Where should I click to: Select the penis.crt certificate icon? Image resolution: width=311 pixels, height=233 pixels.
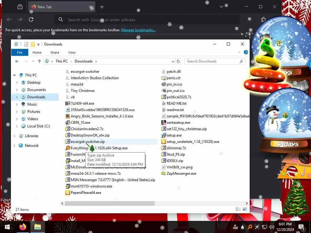[x=164, y=78]
